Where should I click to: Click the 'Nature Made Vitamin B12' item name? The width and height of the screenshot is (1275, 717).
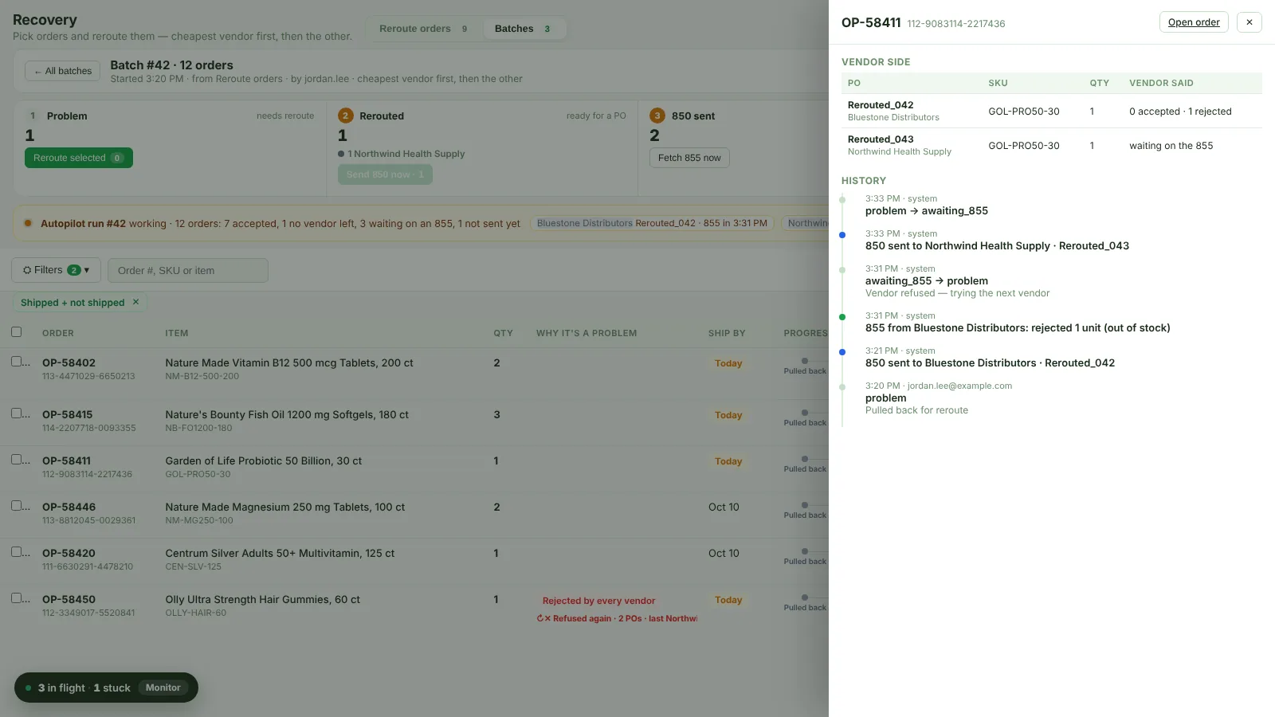(289, 362)
